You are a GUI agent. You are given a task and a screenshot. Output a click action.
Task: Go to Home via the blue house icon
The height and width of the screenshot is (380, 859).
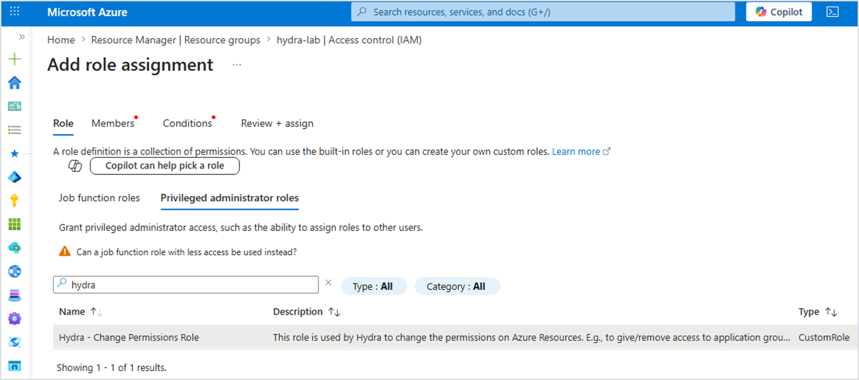click(15, 82)
